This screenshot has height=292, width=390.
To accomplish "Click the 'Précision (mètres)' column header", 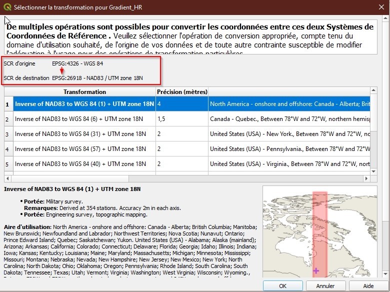I will [182, 92].
